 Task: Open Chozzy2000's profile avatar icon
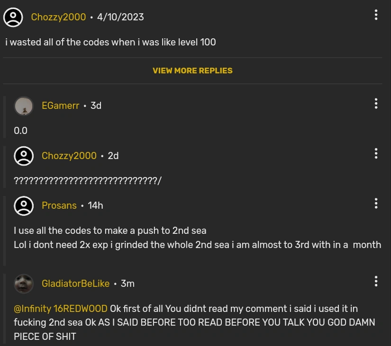pos(13,17)
